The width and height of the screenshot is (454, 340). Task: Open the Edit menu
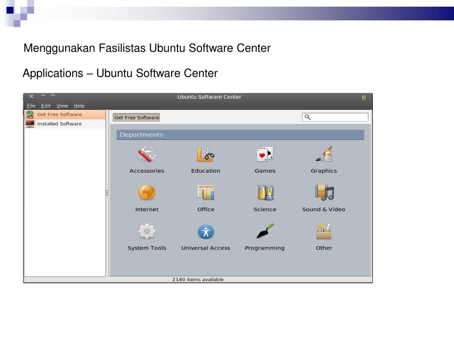pyautogui.click(x=46, y=106)
